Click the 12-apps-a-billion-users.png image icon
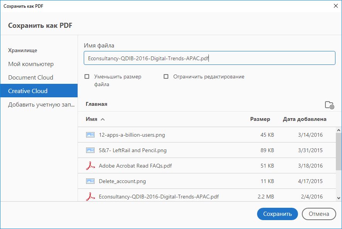Viewport: 342px width, 229px height. [90, 135]
